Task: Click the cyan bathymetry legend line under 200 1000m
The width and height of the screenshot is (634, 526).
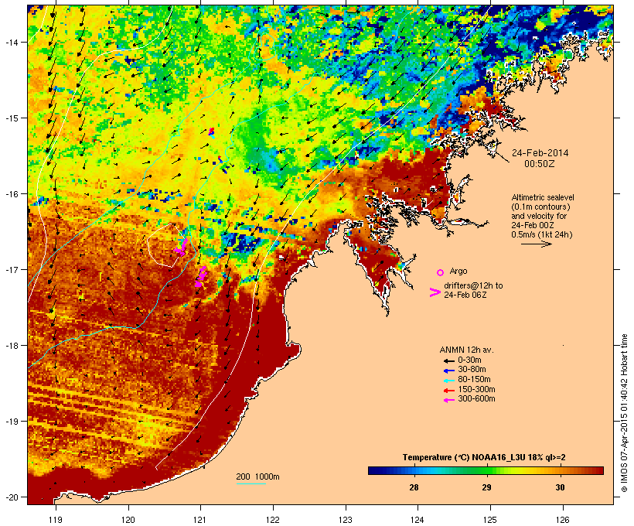Action: click(x=251, y=483)
